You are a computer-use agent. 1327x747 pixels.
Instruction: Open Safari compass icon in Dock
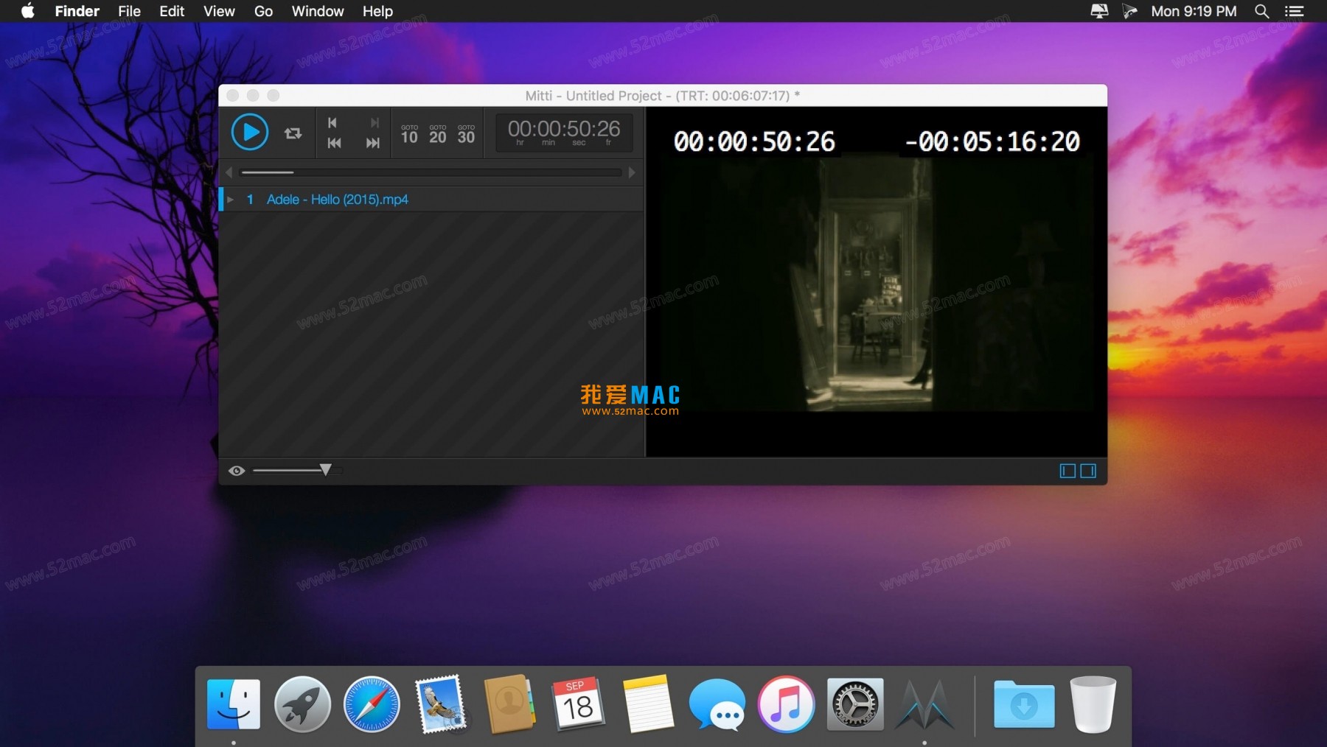[372, 704]
